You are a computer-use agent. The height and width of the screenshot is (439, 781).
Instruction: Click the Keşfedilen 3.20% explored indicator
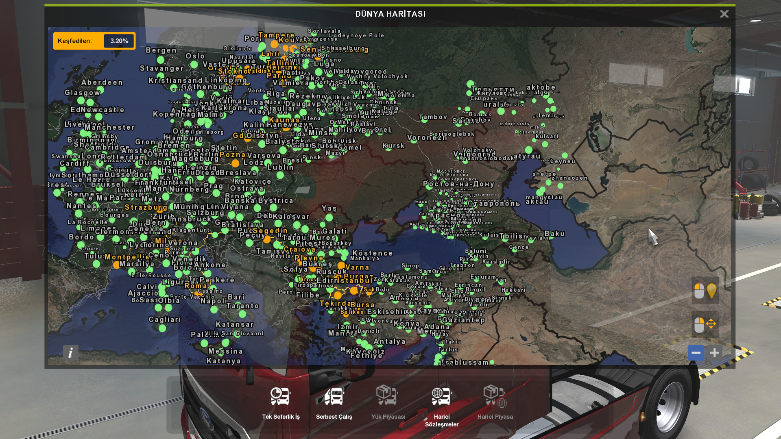tap(94, 41)
